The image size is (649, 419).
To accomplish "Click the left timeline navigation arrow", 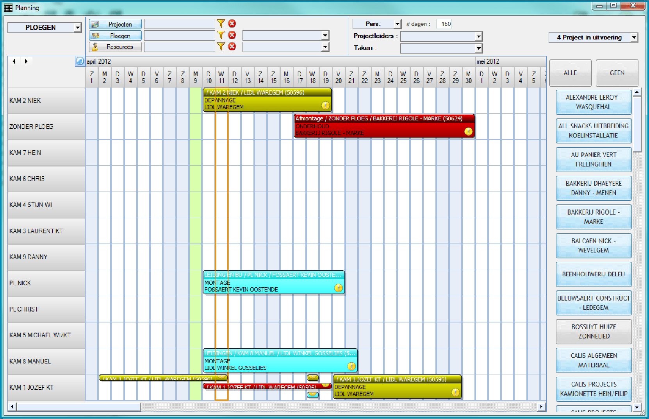I will (x=14, y=61).
